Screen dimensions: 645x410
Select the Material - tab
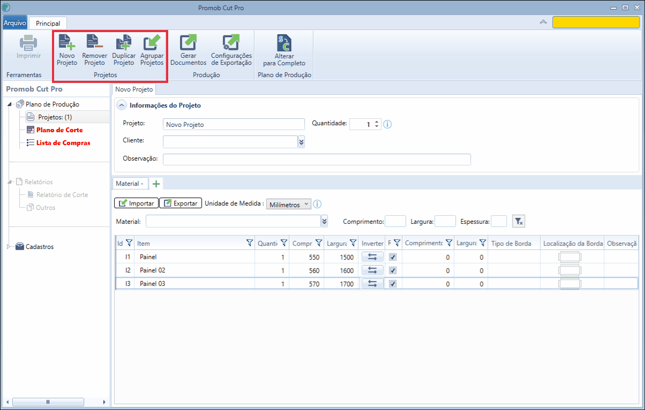point(130,184)
